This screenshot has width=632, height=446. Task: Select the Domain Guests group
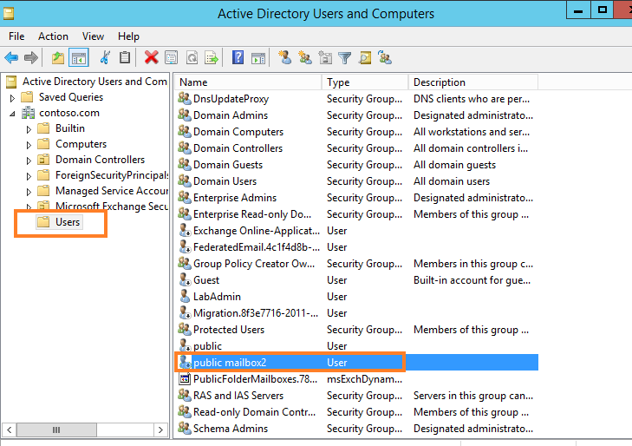(x=228, y=165)
